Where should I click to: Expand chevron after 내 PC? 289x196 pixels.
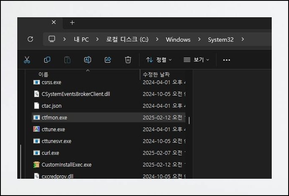[97, 39]
